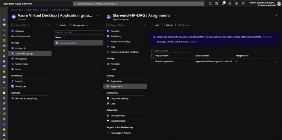Close the Starwind-HP-DAG Assignments blade

point(276,16)
